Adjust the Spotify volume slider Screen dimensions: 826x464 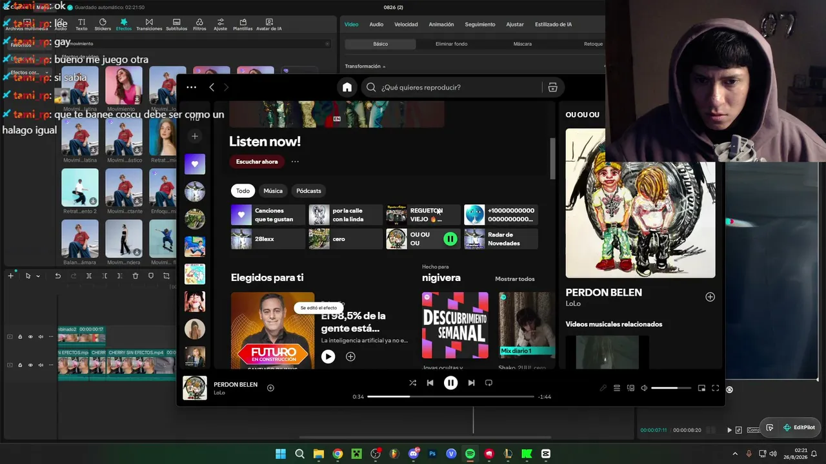671,388
